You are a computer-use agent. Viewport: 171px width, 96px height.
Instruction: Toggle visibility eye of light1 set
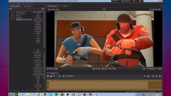click(x=12, y=19)
